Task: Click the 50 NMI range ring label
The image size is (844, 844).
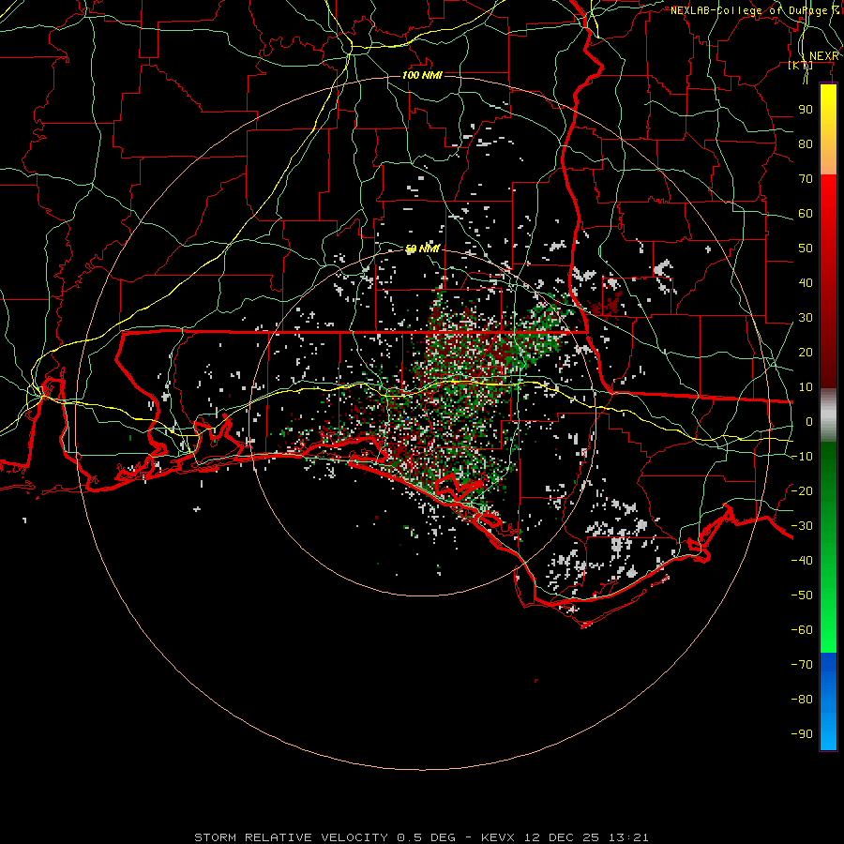Action: 423,249
